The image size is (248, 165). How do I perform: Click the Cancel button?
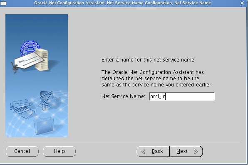click(x=22, y=151)
